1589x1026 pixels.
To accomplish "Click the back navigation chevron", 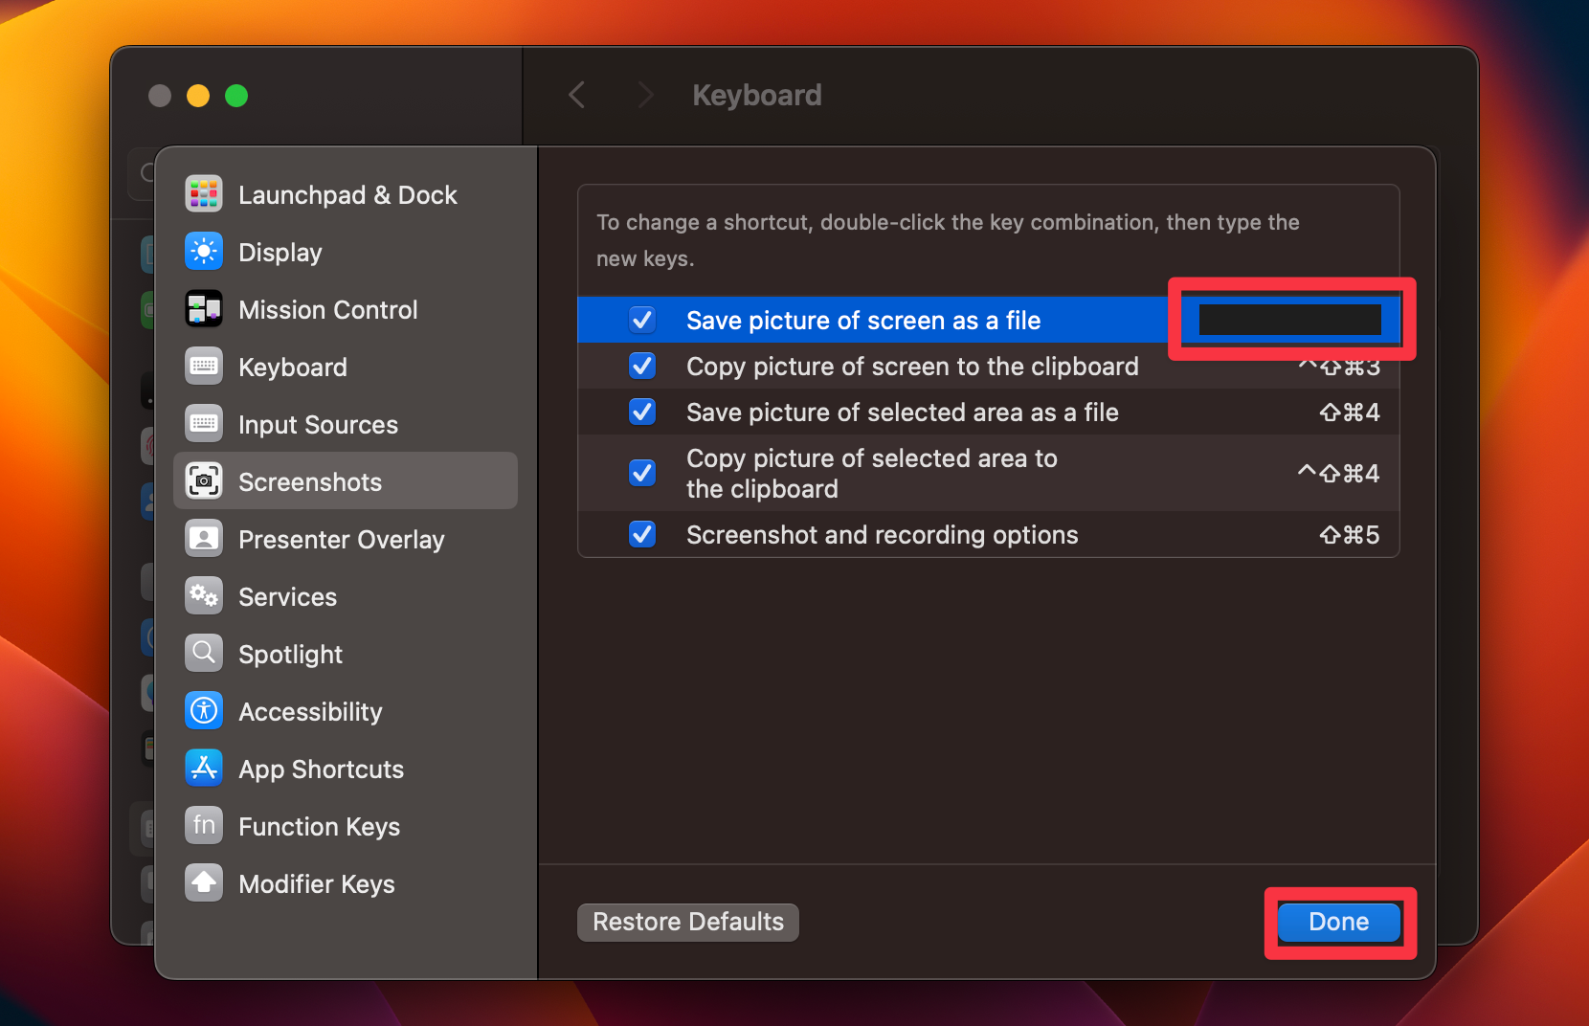I will (576, 94).
